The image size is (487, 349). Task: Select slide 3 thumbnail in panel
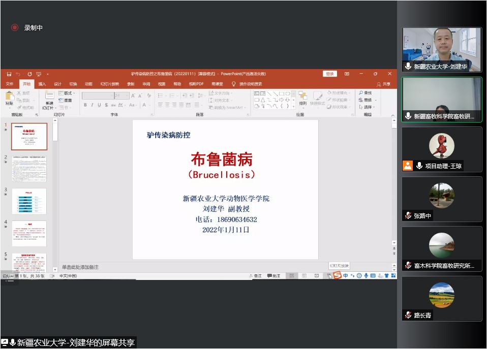29,201
